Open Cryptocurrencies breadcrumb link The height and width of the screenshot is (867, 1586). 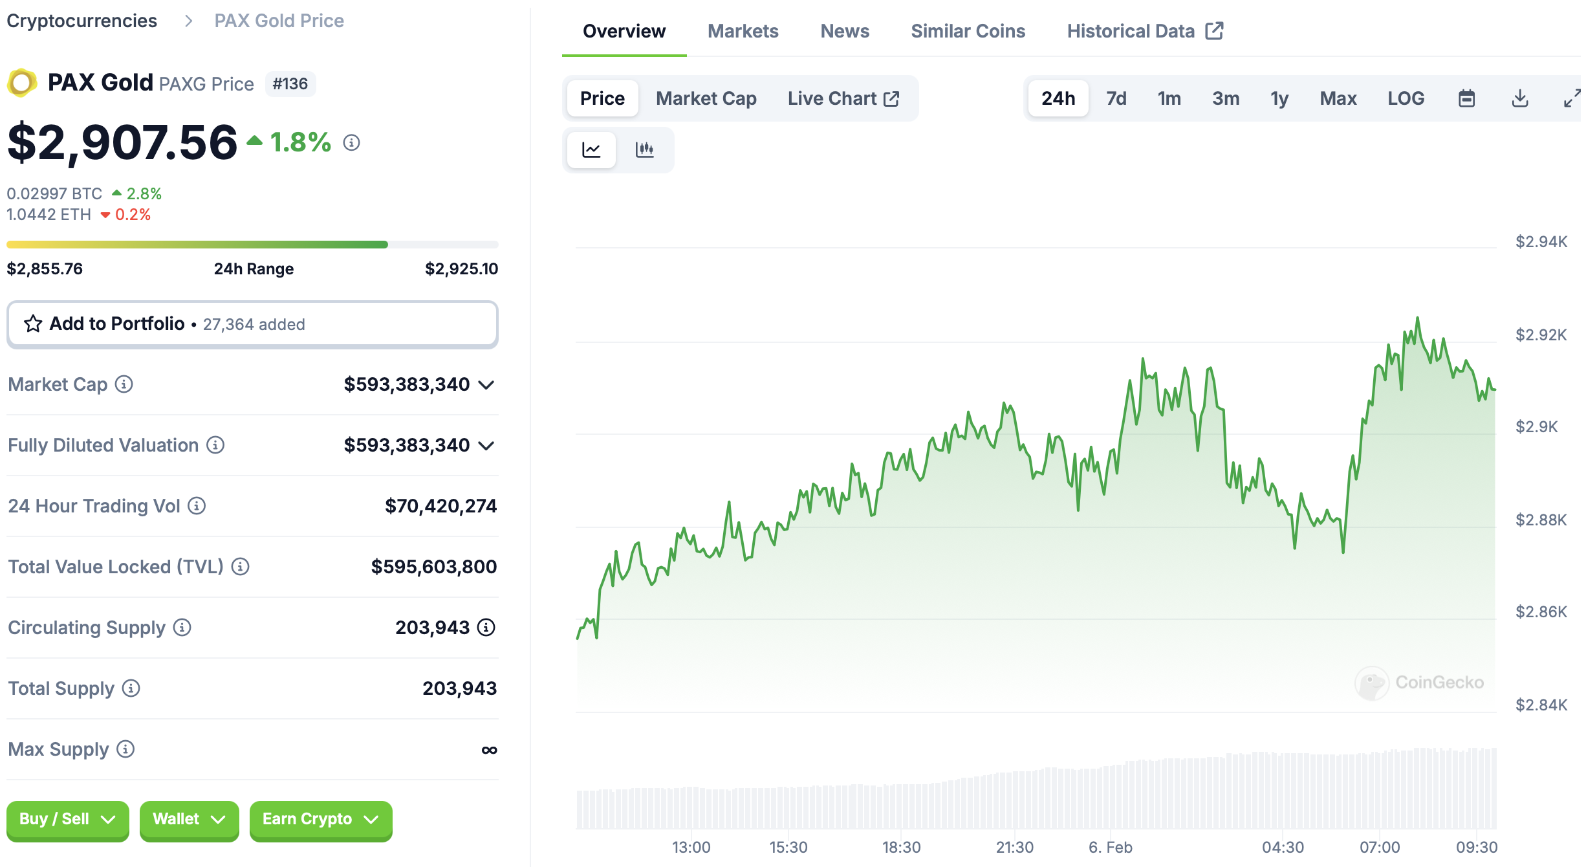tap(81, 21)
